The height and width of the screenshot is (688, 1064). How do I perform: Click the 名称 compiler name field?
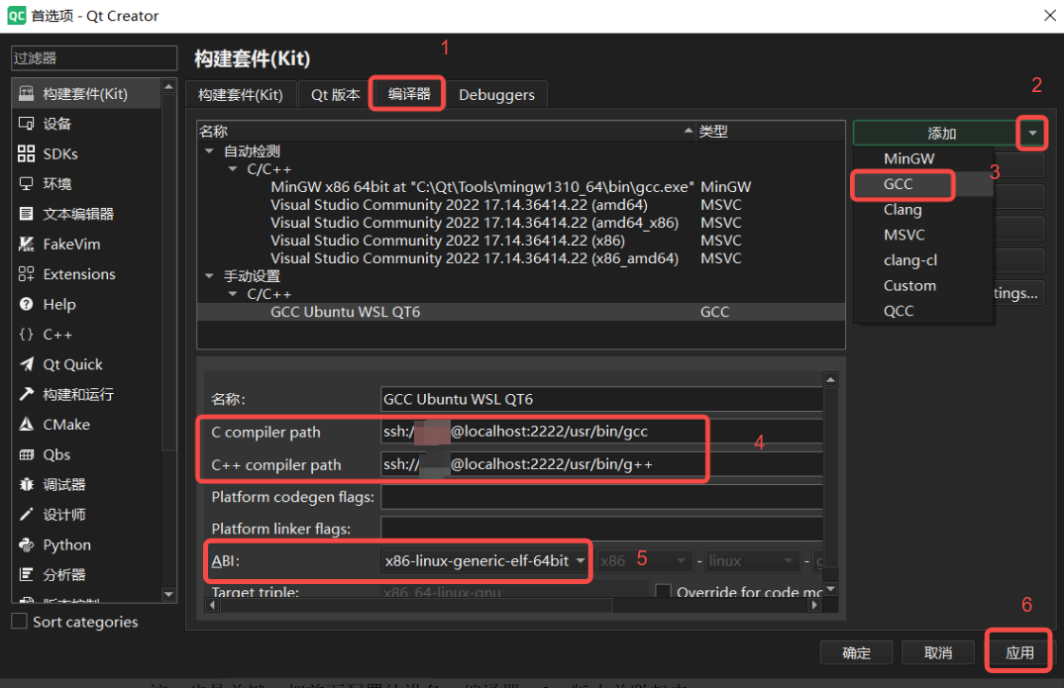pyautogui.click(x=601, y=399)
